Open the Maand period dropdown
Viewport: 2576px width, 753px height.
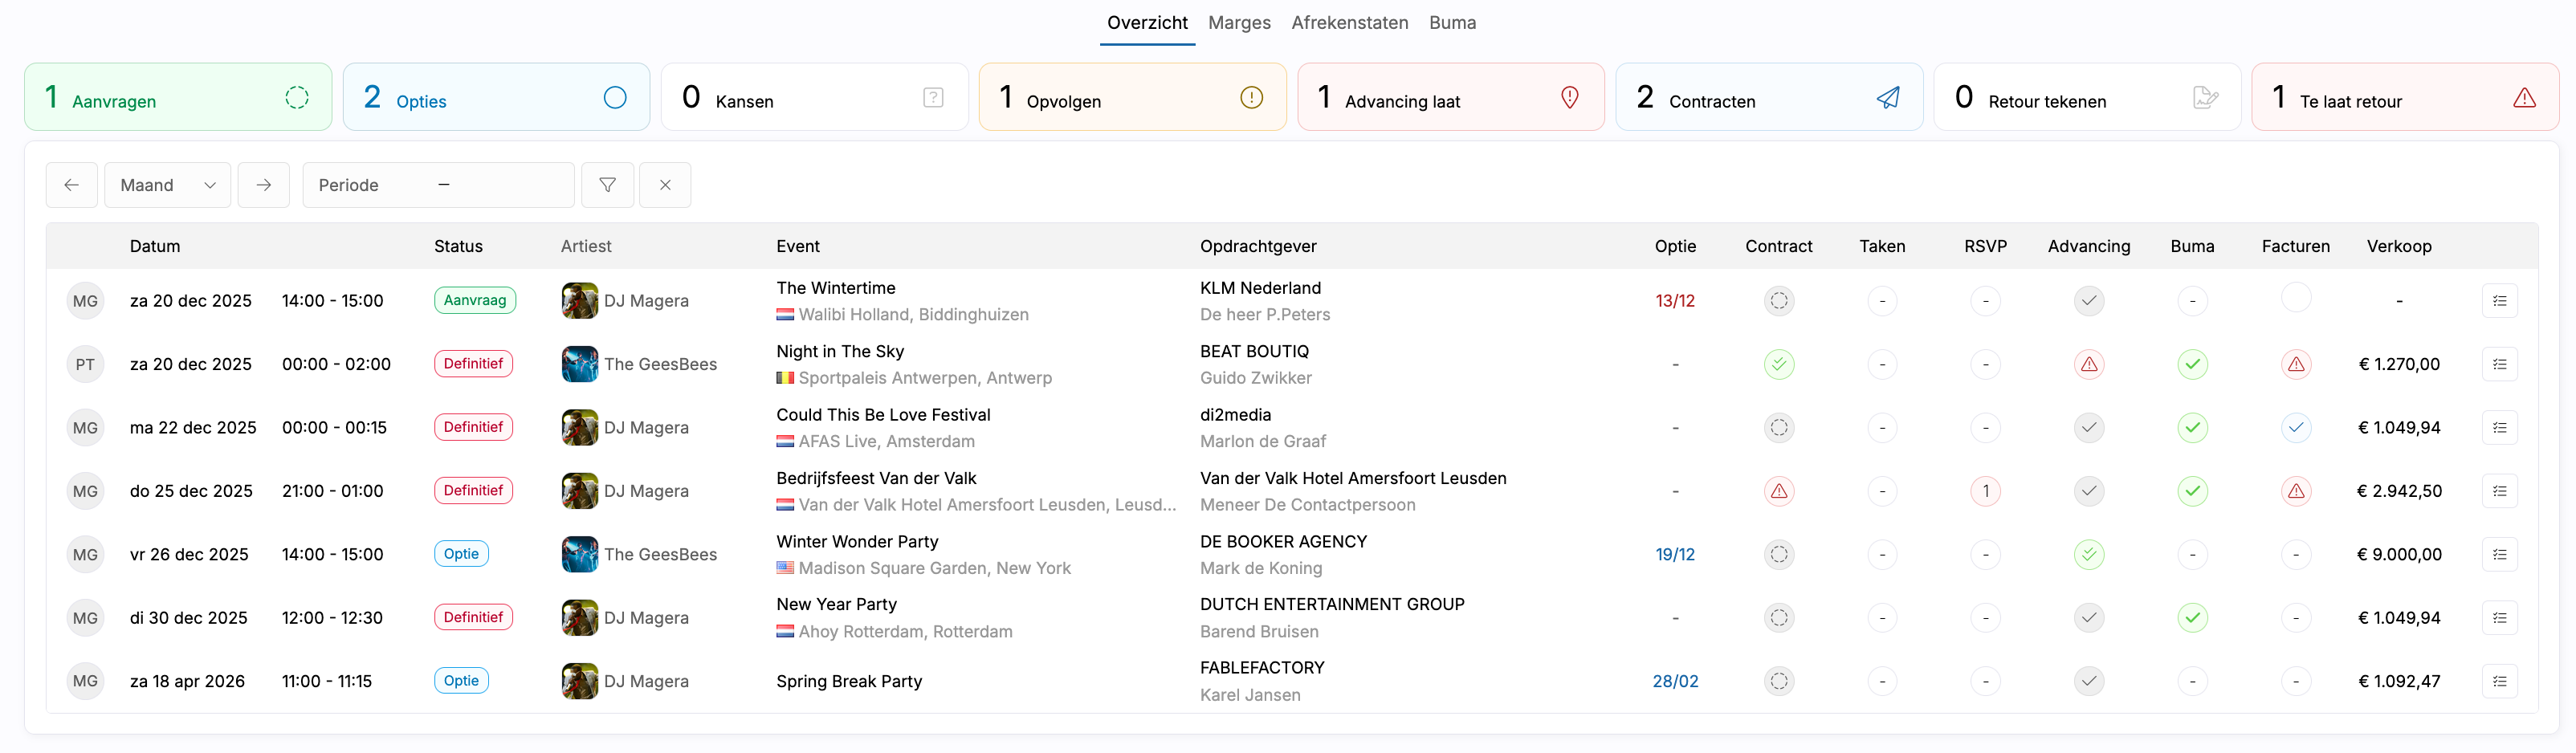[167, 185]
